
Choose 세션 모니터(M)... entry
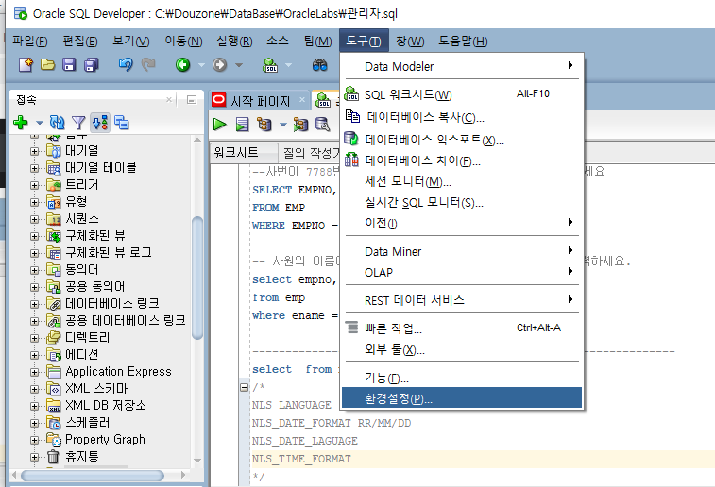tap(462, 181)
